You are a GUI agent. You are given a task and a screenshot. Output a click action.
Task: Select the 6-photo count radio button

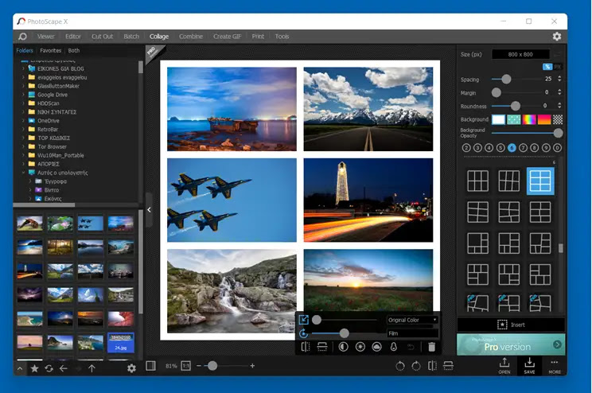tap(512, 148)
